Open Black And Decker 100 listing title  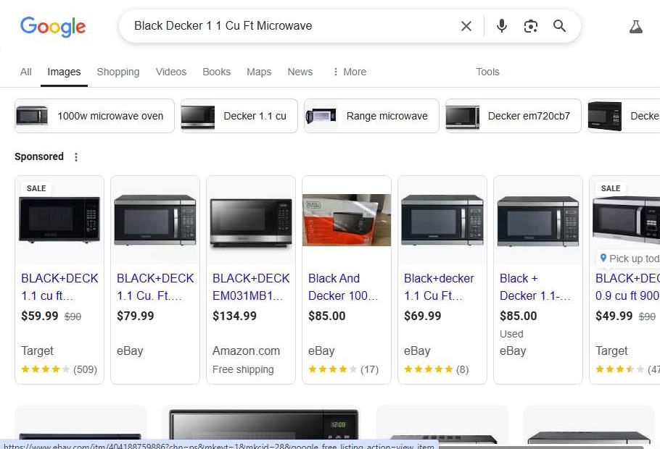click(343, 287)
